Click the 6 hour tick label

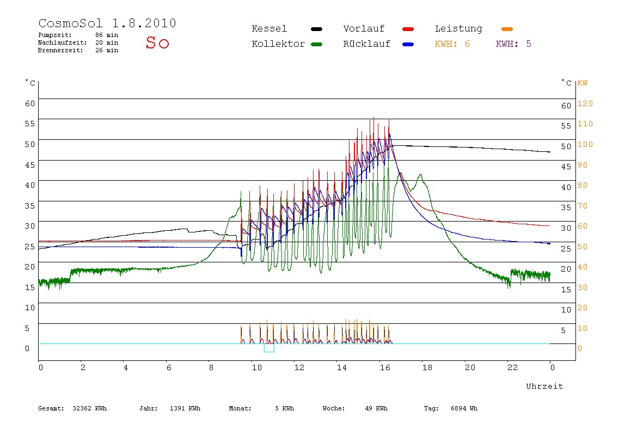169,367
